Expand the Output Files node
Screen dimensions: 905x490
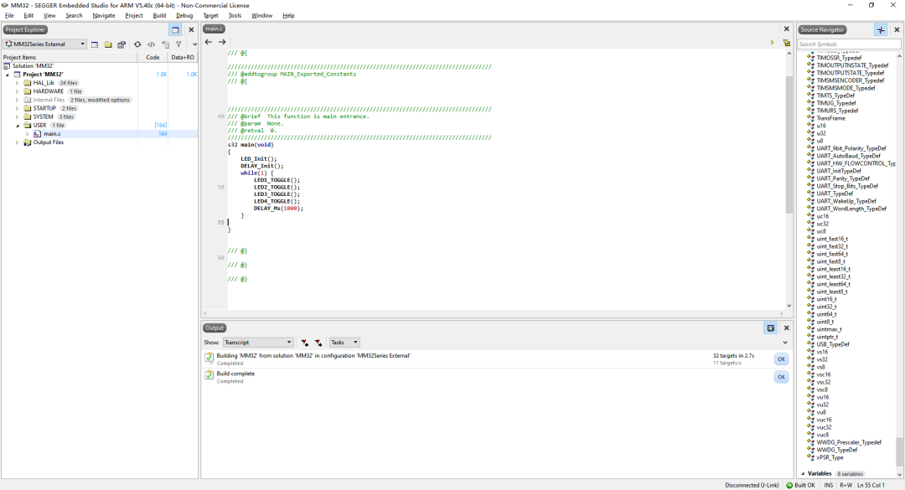click(18, 142)
